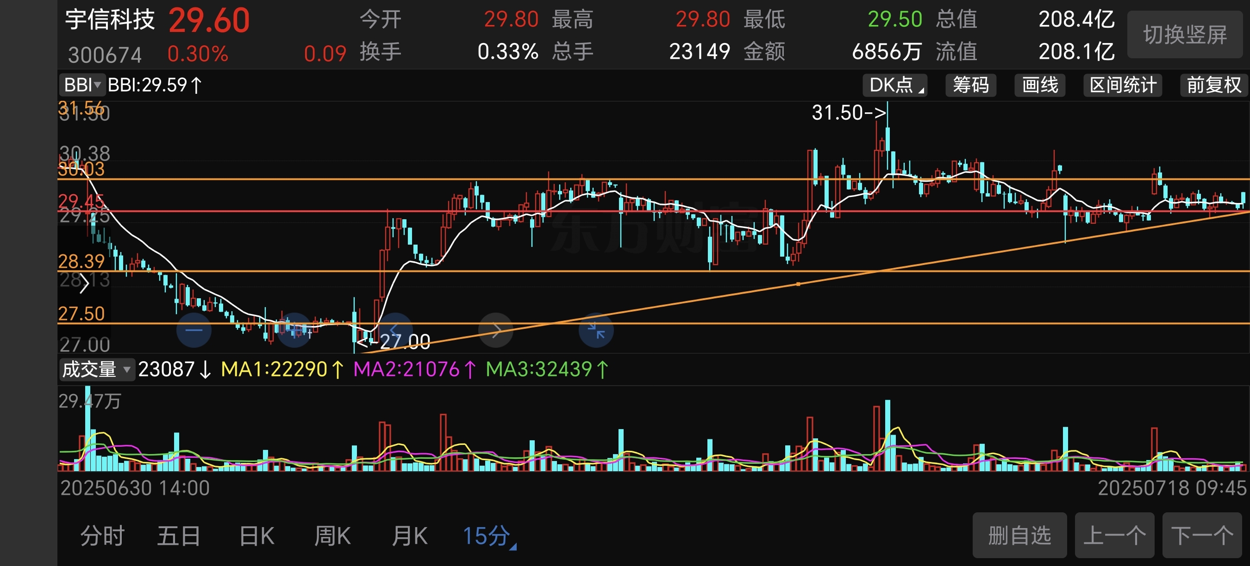Open the 15分 period selector
This screenshot has width=1250, height=566.
(x=489, y=536)
